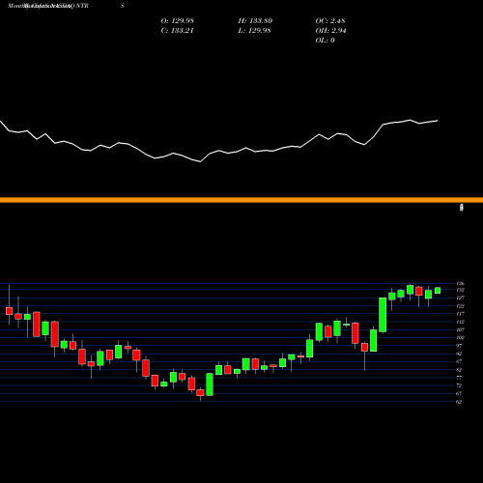Select the lowest red candle near 67
The image size is (483, 483).
[x=200, y=392]
